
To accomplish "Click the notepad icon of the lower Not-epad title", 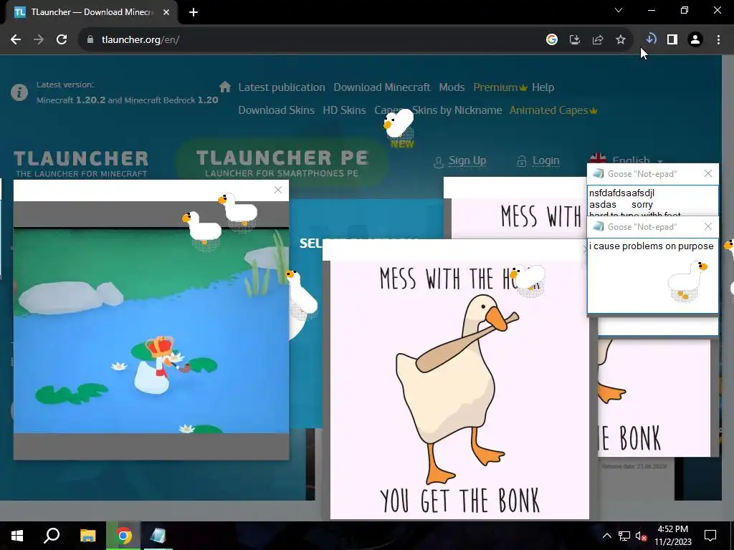I will click(x=598, y=227).
